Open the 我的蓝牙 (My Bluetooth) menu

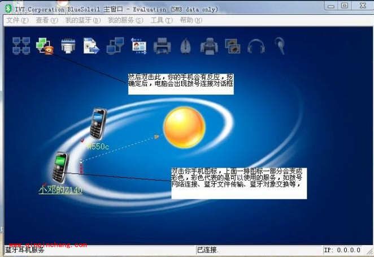pos(82,20)
